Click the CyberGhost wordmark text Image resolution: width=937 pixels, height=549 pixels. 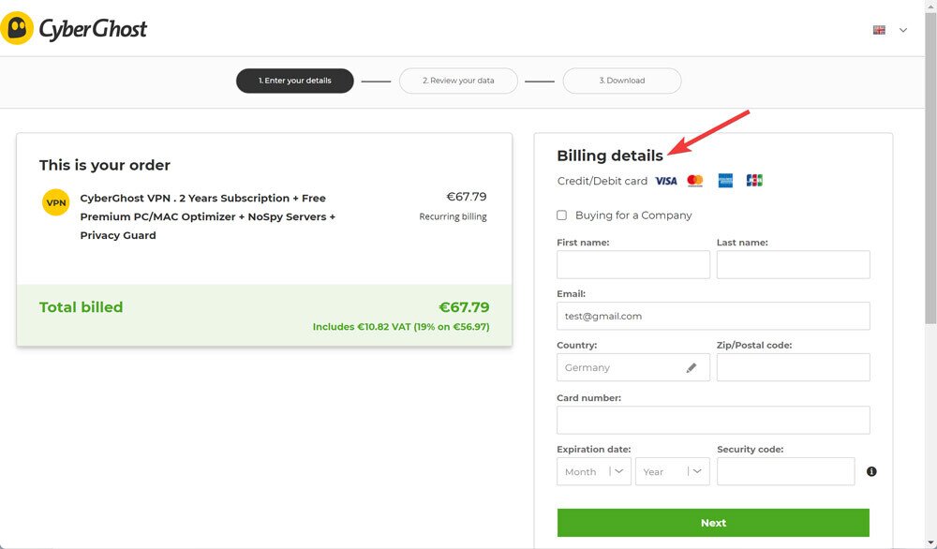click(x=93, y=29)
